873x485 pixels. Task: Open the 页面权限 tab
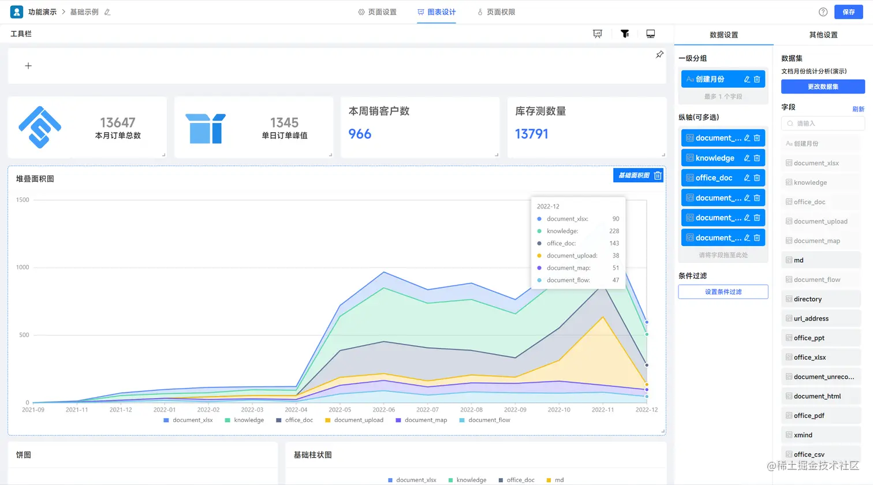(496, 12)
